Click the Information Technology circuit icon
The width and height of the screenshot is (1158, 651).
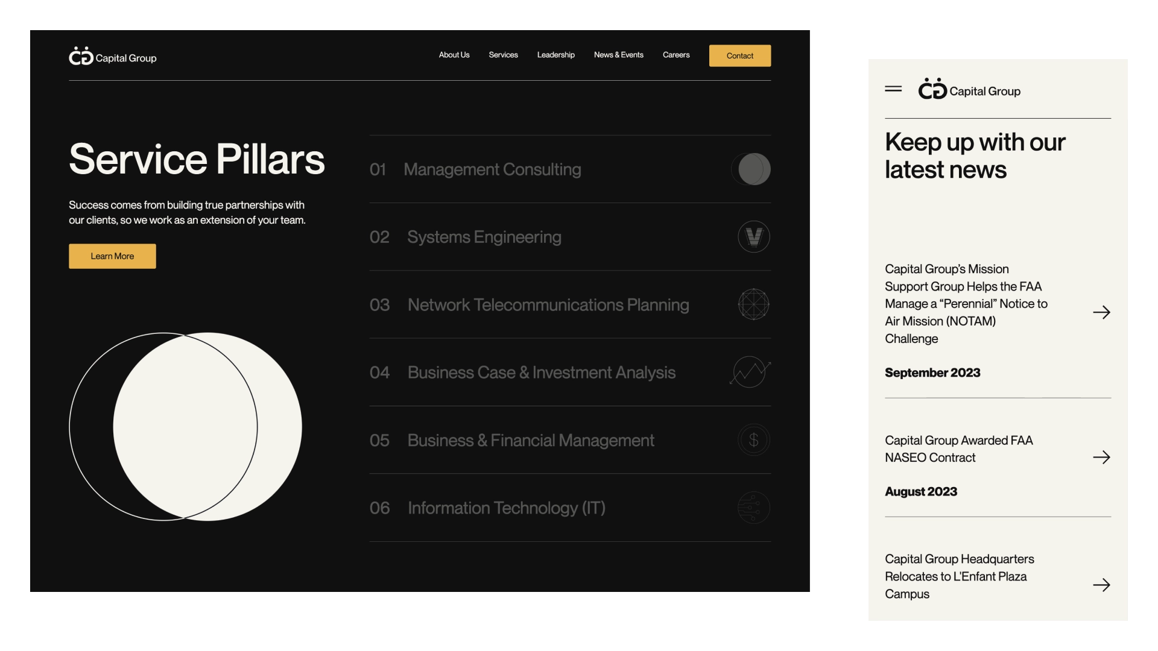click(754, 508)
